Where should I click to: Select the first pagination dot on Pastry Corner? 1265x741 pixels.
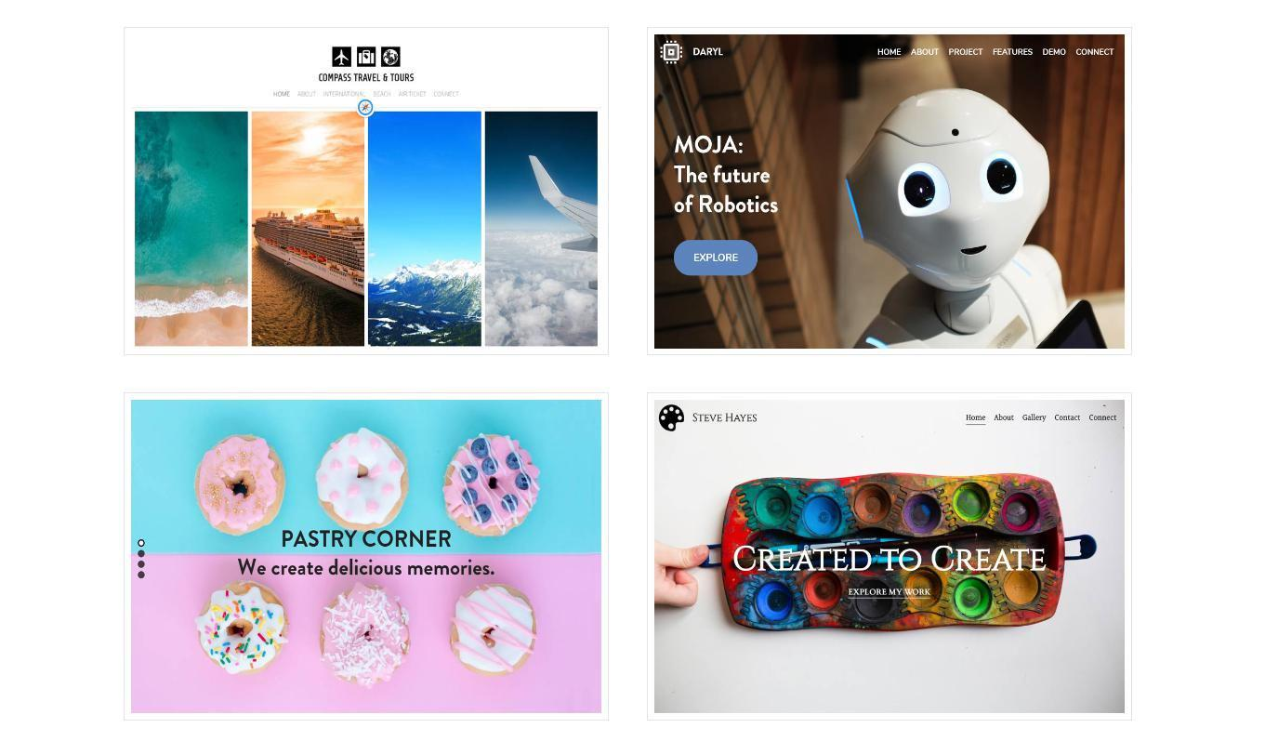(x=141, y=543)
